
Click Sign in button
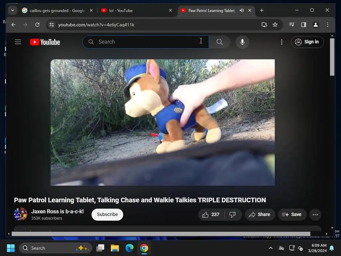307,42
